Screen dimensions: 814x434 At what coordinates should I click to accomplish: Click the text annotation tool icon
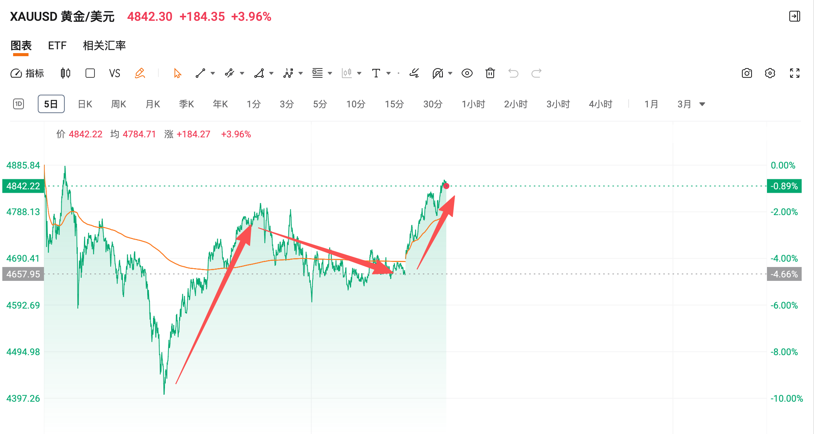(x=376, y=73)
